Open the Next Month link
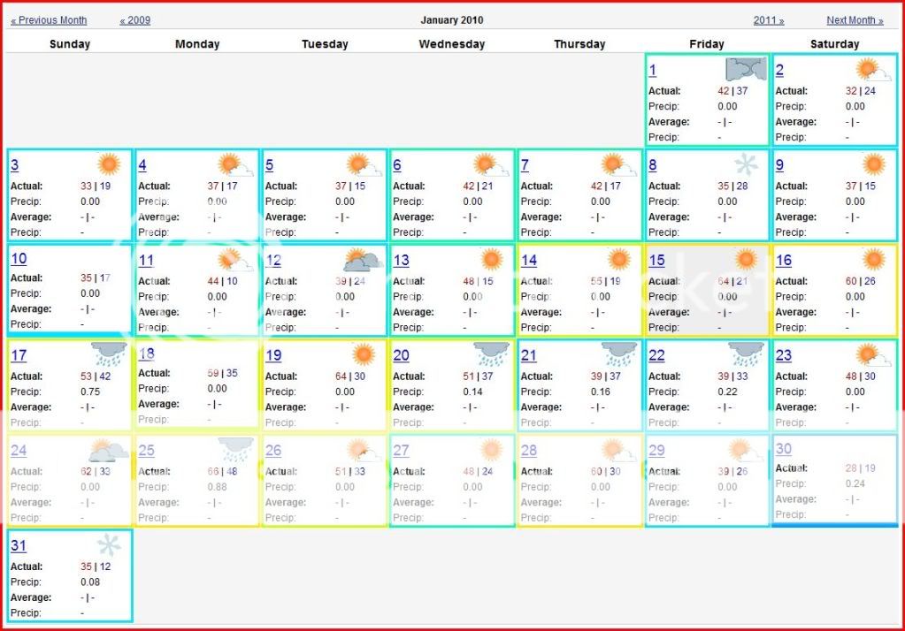The width and height of the screenshot is (905, 631). coord(855,20)
